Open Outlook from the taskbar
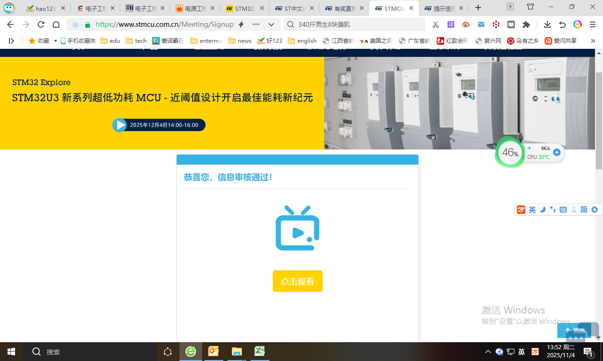 click(213, 352)
